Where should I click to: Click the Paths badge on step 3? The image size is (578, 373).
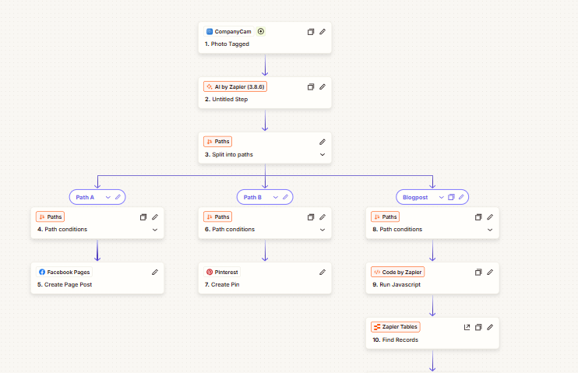point(217,142)
